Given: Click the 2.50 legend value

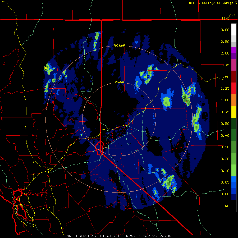Looking at the screenshot, I should point(225,42).
